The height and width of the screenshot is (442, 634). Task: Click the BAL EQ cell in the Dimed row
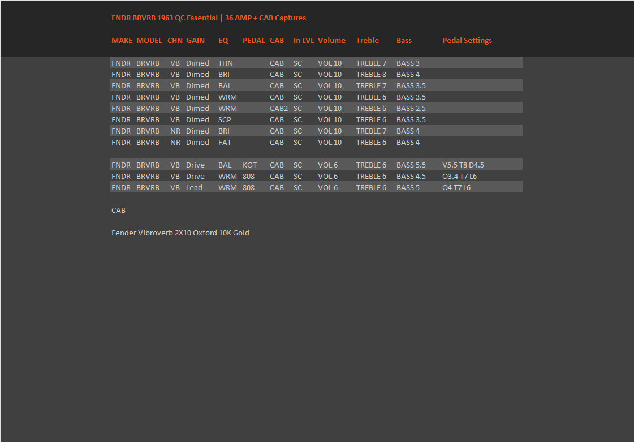point(225,86)
